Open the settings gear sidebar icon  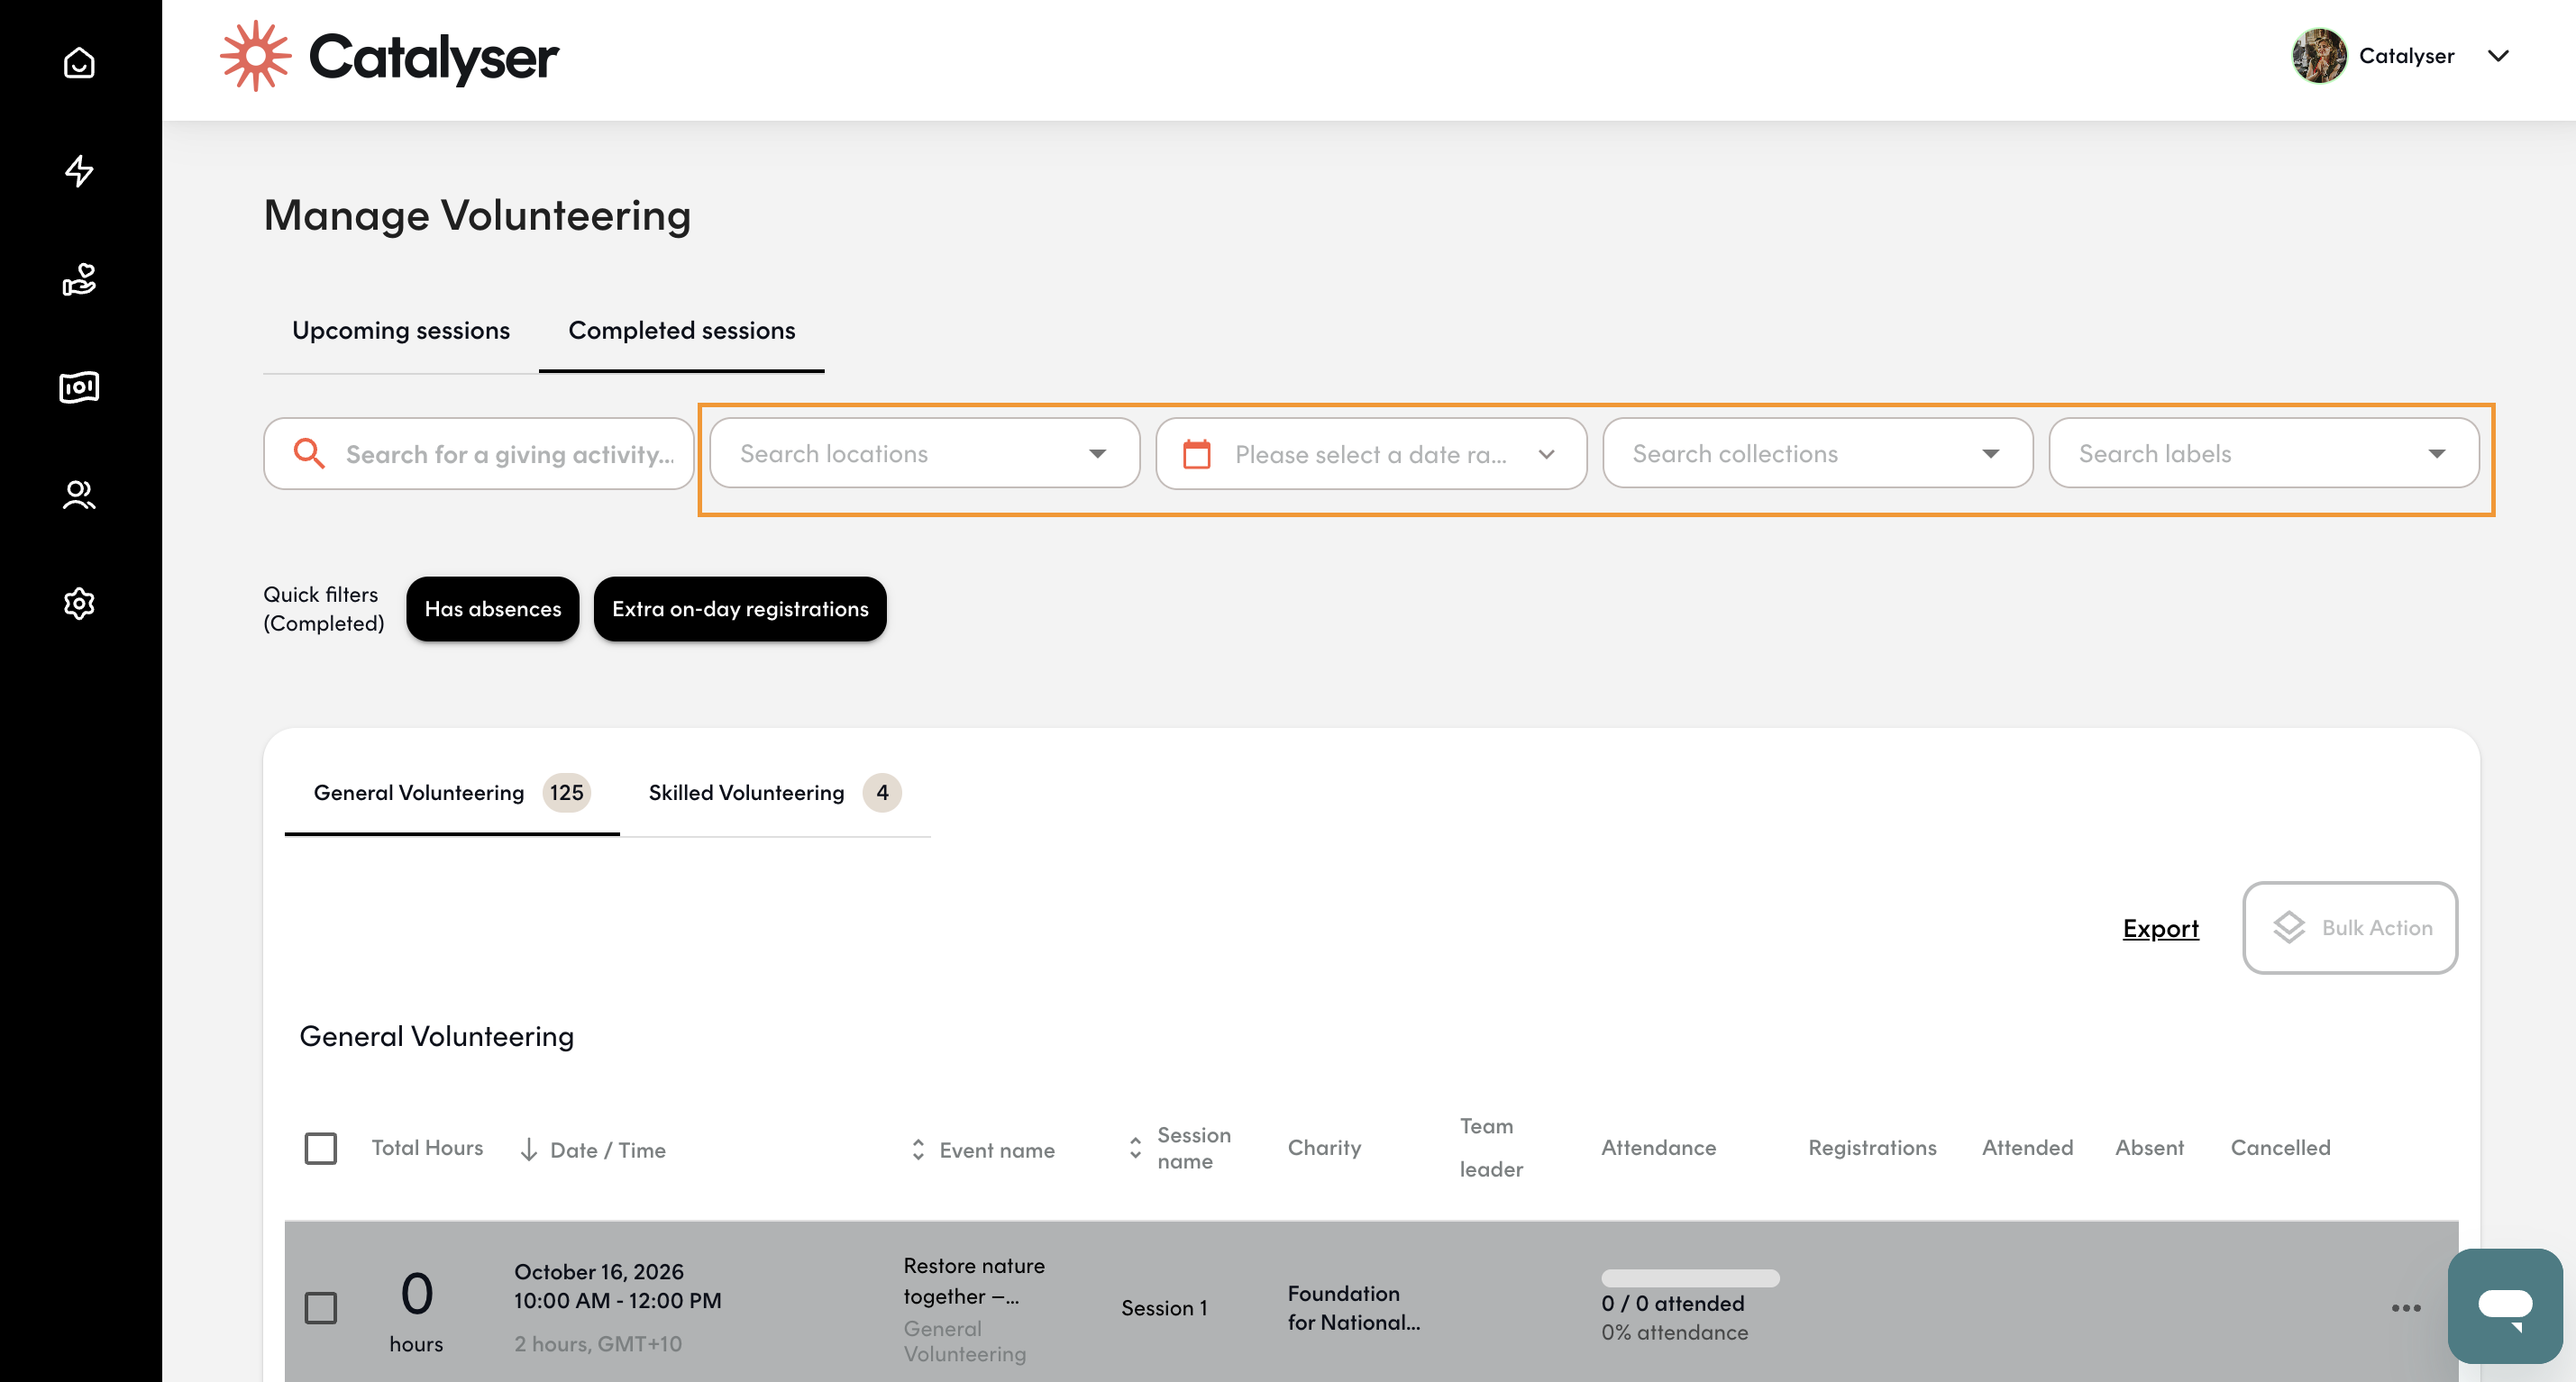pos(79,603)
